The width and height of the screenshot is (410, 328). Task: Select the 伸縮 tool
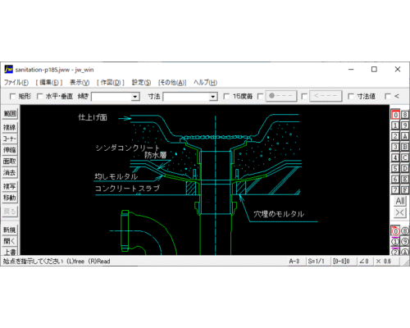(x=10, y=150)
